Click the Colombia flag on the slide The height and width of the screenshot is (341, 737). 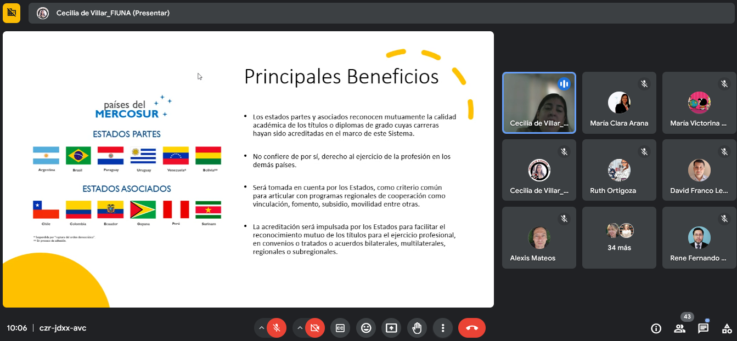coord(78,209)
